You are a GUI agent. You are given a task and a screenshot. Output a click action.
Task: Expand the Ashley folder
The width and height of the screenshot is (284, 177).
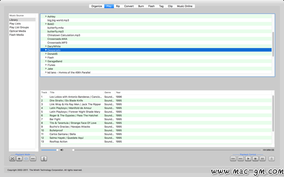[x=46, y=16]
